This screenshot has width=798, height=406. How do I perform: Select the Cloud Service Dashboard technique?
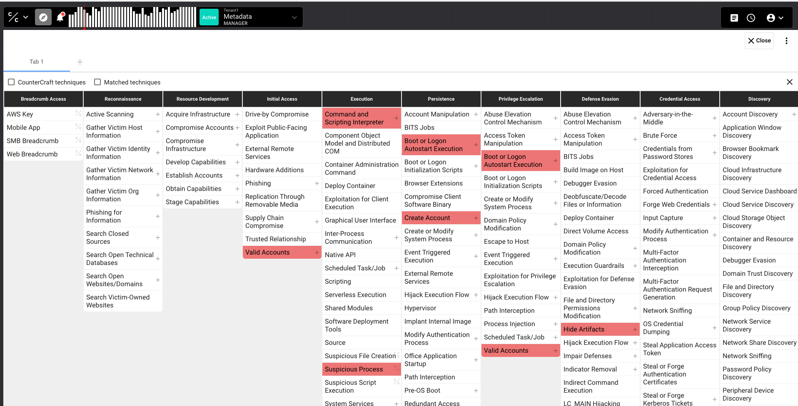pyautogui.click(x=760, y=191)
